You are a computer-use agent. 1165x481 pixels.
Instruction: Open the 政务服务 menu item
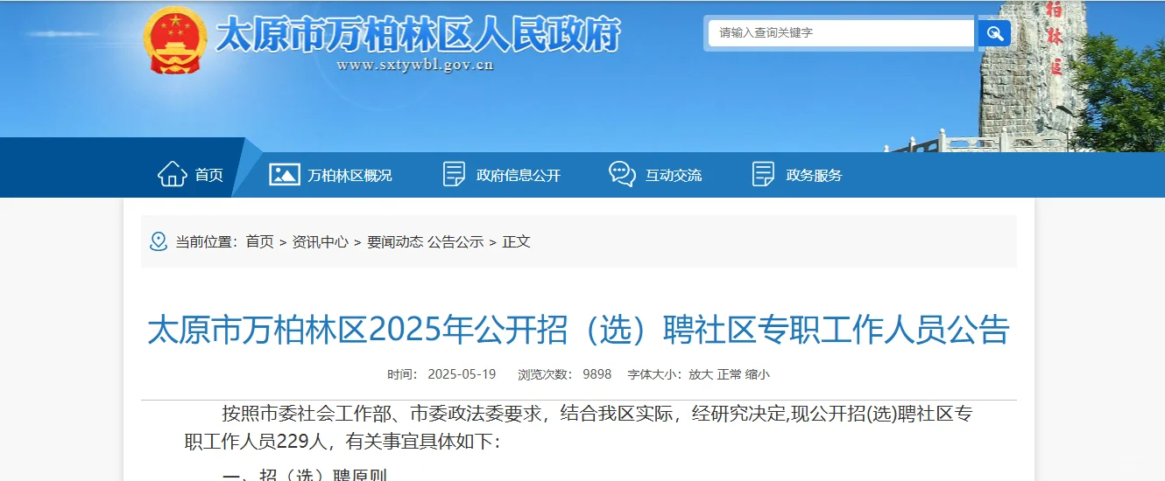815,175
